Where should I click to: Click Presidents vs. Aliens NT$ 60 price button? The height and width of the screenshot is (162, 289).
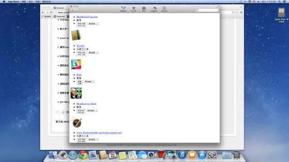pyautogui.click(x=81, y=112)
